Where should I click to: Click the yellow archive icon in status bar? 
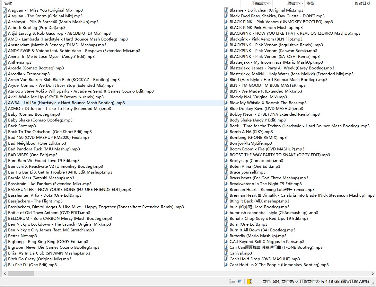pyautogui.click(x=249, y=282)
